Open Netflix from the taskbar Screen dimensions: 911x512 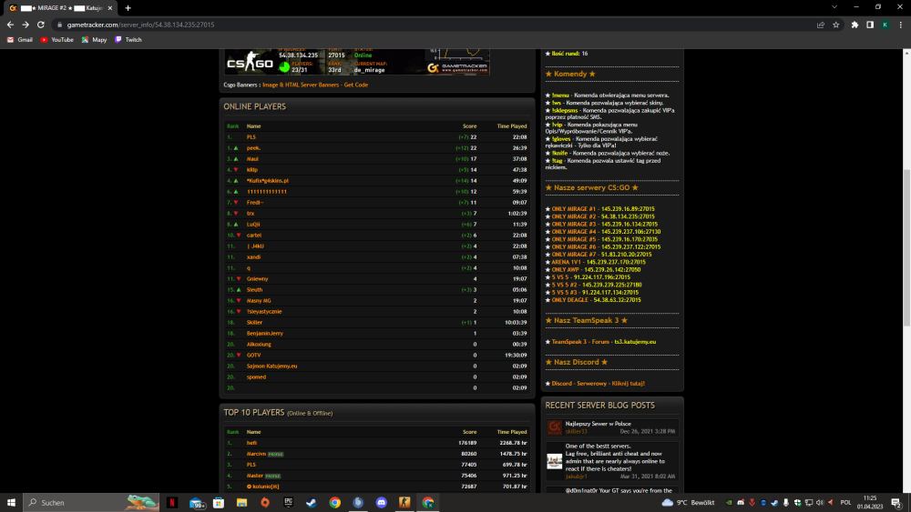pos(172,503)
